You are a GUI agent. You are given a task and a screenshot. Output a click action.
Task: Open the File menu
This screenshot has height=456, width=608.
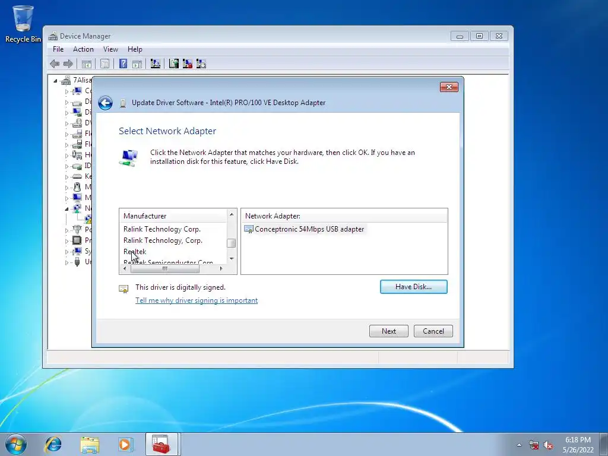58,49
